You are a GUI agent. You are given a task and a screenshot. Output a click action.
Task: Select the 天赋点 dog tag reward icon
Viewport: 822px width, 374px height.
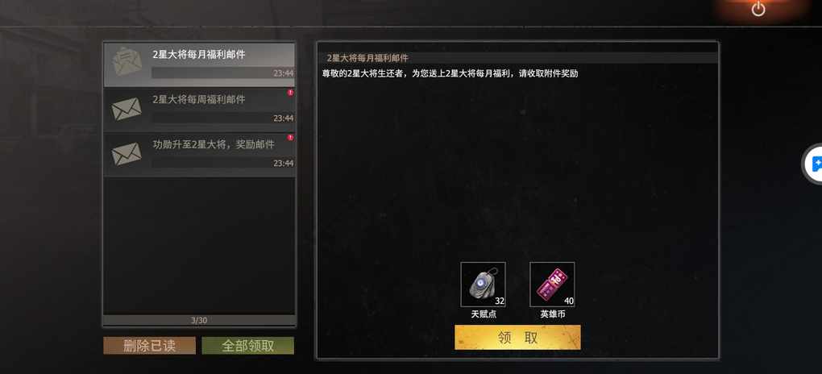point(483,285)
